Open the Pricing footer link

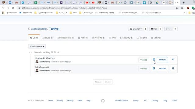pyautogui.click(x=136, y=101)
